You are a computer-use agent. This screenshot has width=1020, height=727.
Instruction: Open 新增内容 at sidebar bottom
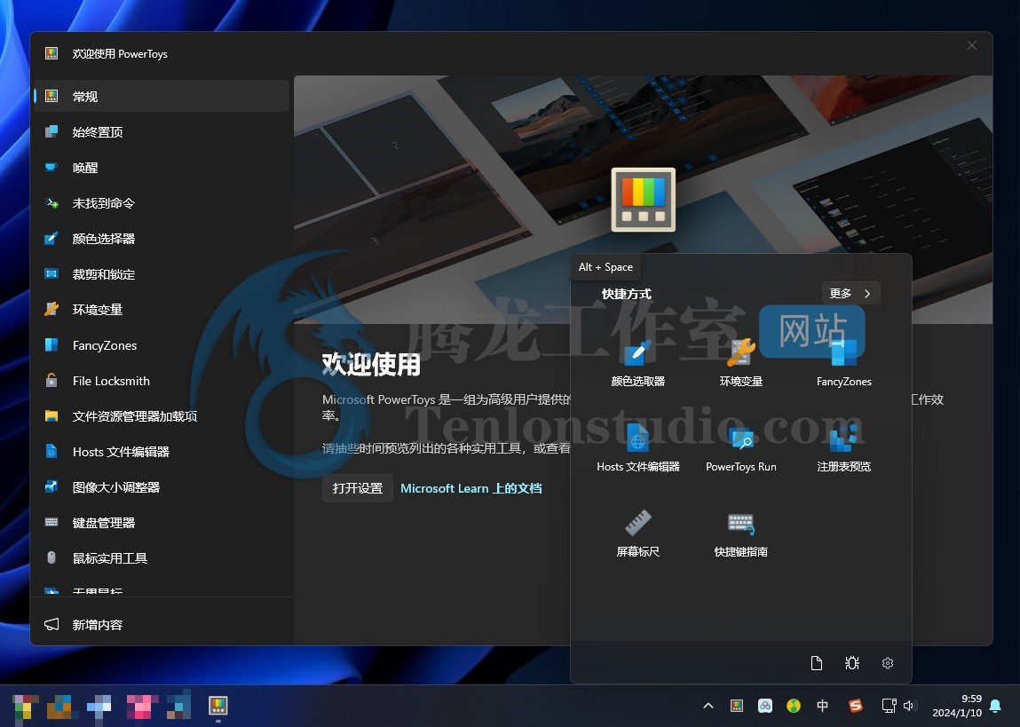click(162, 625)
